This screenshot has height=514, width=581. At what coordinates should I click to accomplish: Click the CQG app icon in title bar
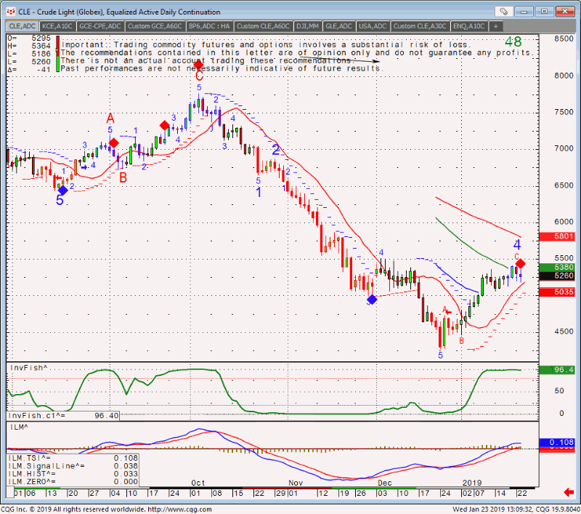click(x=7, y=12)
